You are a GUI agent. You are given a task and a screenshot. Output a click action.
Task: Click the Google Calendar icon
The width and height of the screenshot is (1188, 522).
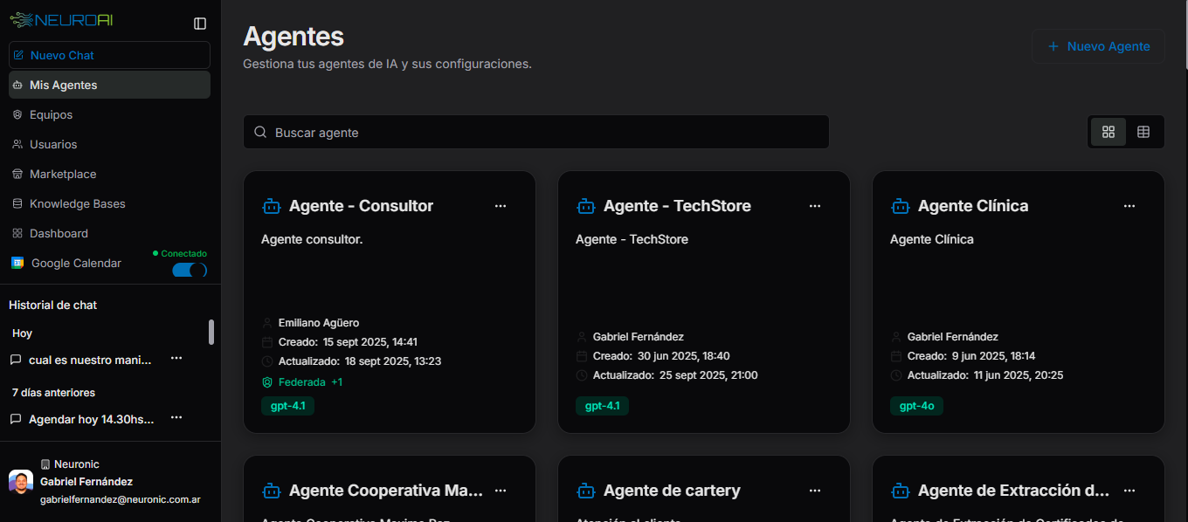click(x=17, y=263)
